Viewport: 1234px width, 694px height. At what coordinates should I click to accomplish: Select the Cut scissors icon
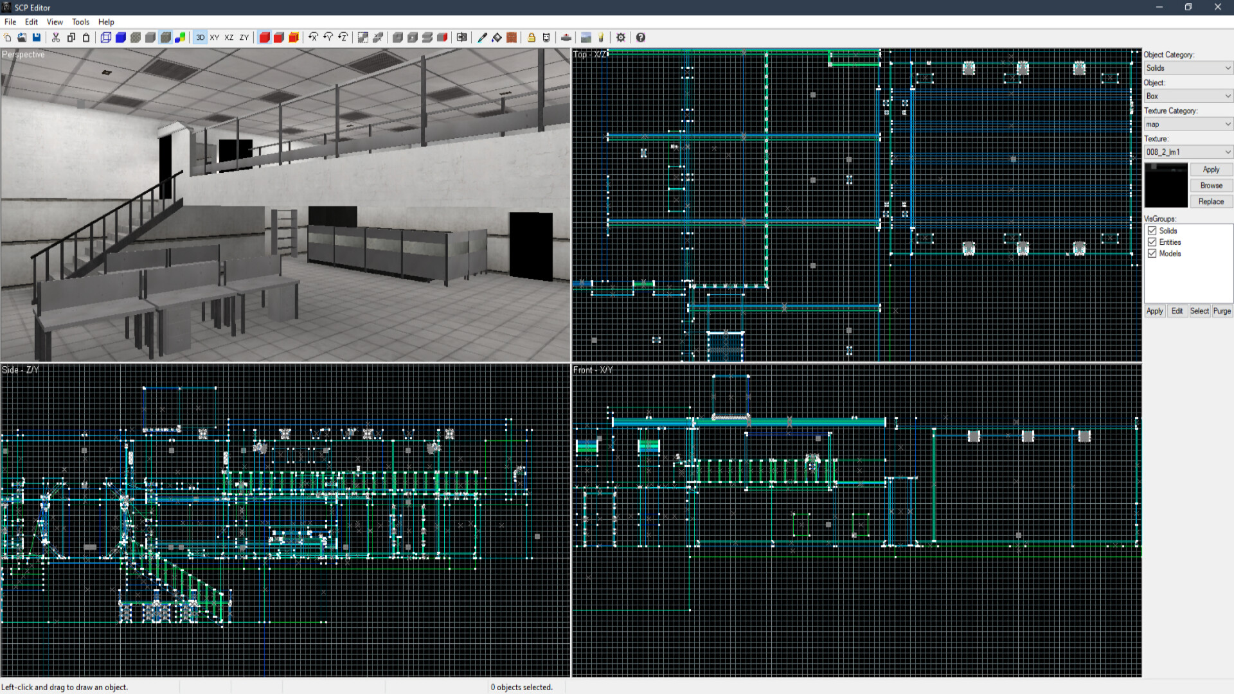(x=56, y=37)
